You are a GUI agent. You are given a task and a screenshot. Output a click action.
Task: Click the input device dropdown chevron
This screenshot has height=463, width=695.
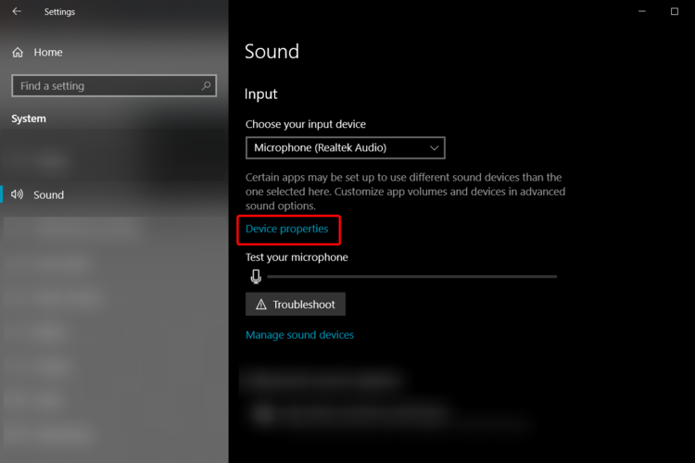tap(435, 147)
